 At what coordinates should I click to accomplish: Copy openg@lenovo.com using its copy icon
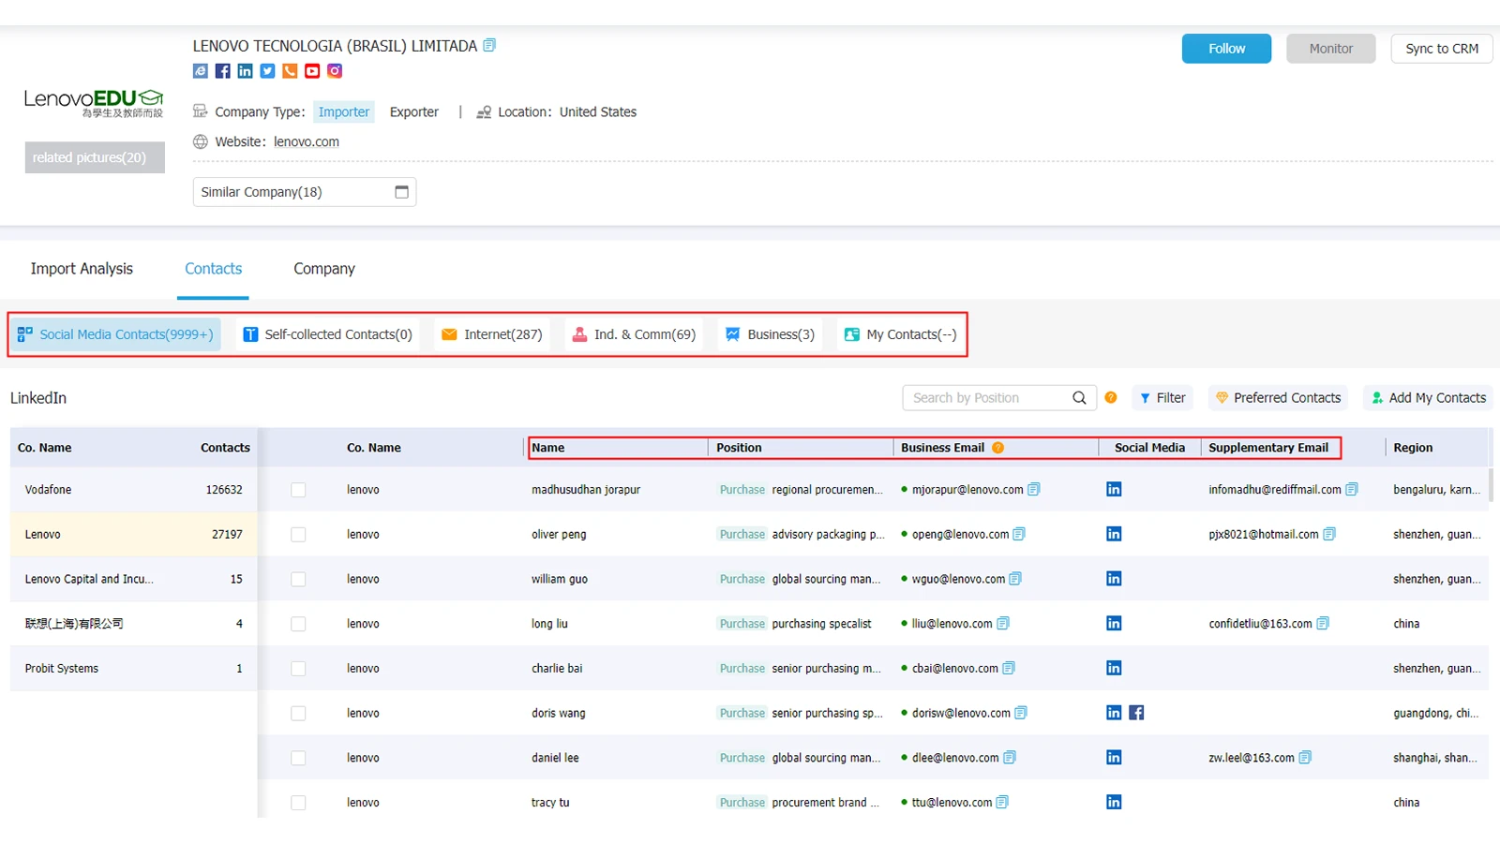pos(1019,534)
